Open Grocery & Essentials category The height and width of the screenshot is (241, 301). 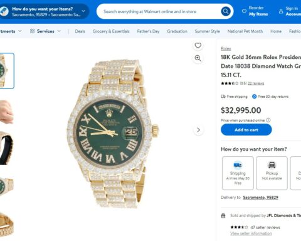(x=111, y=31)
